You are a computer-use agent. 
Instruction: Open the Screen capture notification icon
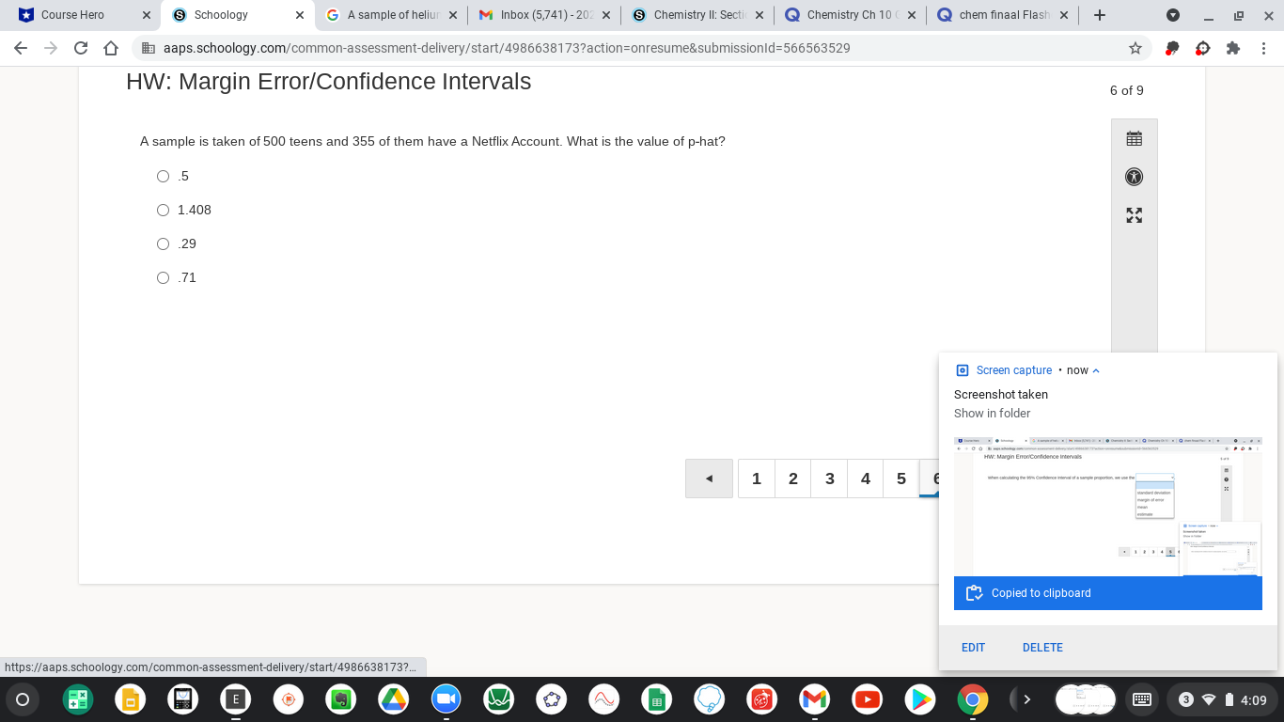(x=961, y=369)
